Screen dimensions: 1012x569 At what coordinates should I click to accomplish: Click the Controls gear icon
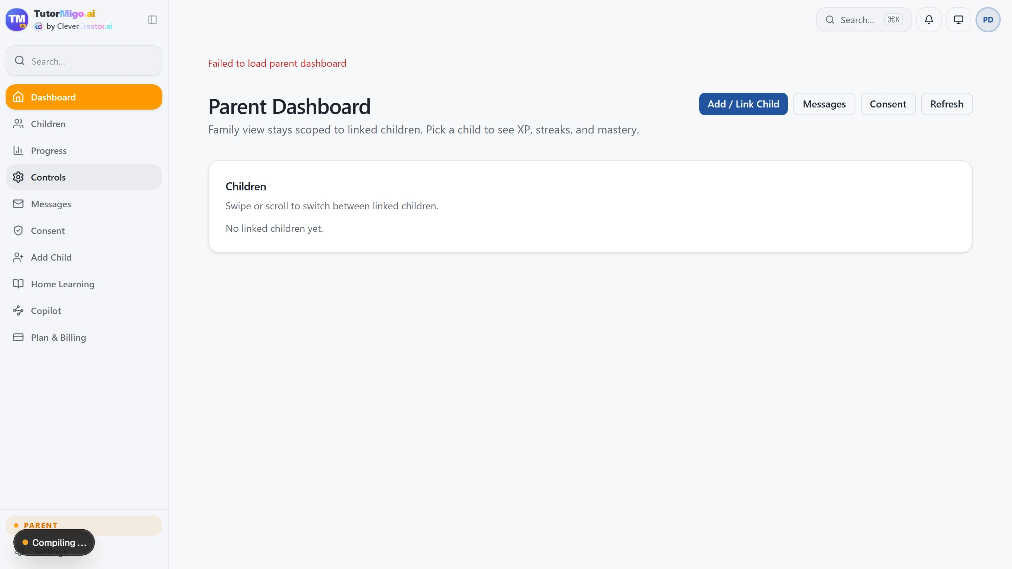[19, 177]
